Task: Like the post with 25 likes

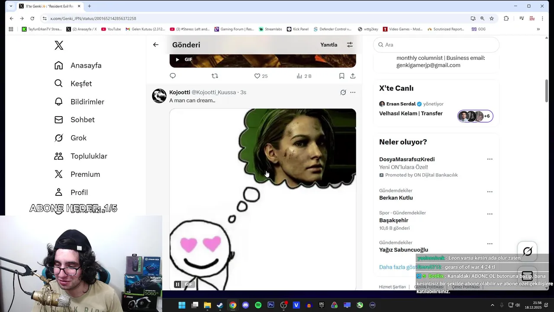Action: point(261,76)
